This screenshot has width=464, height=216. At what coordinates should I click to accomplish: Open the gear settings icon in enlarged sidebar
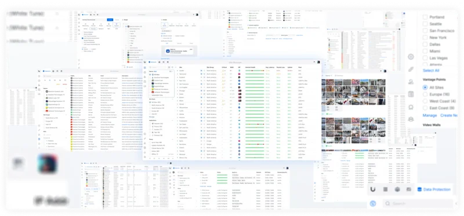[411, 57]
